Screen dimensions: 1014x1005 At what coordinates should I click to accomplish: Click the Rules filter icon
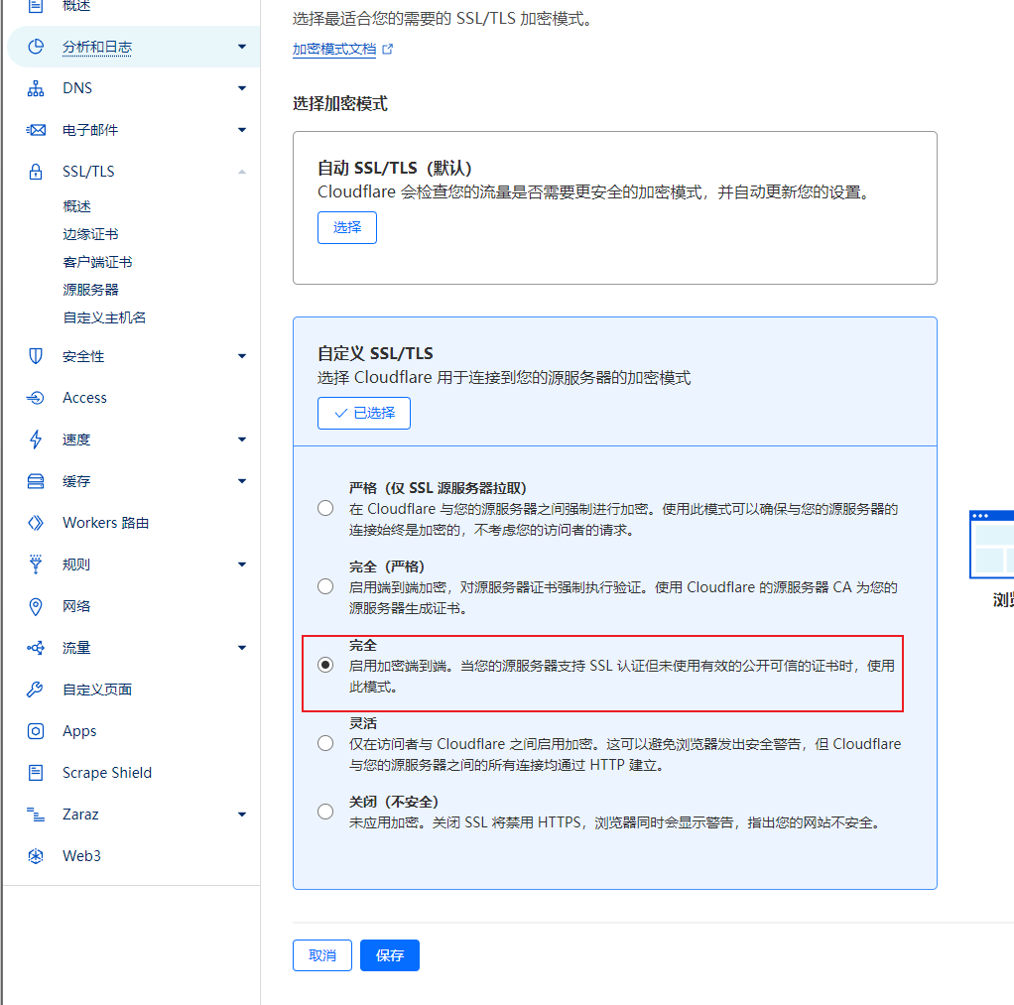[36, 564]
